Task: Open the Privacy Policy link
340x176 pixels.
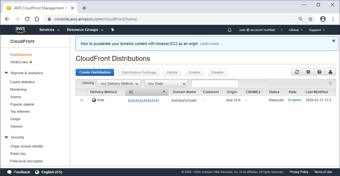Action: coord(299,172)
